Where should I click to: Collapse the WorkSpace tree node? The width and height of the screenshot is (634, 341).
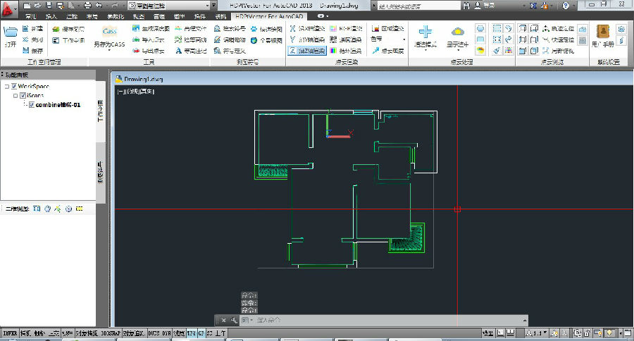coord(6,86)
